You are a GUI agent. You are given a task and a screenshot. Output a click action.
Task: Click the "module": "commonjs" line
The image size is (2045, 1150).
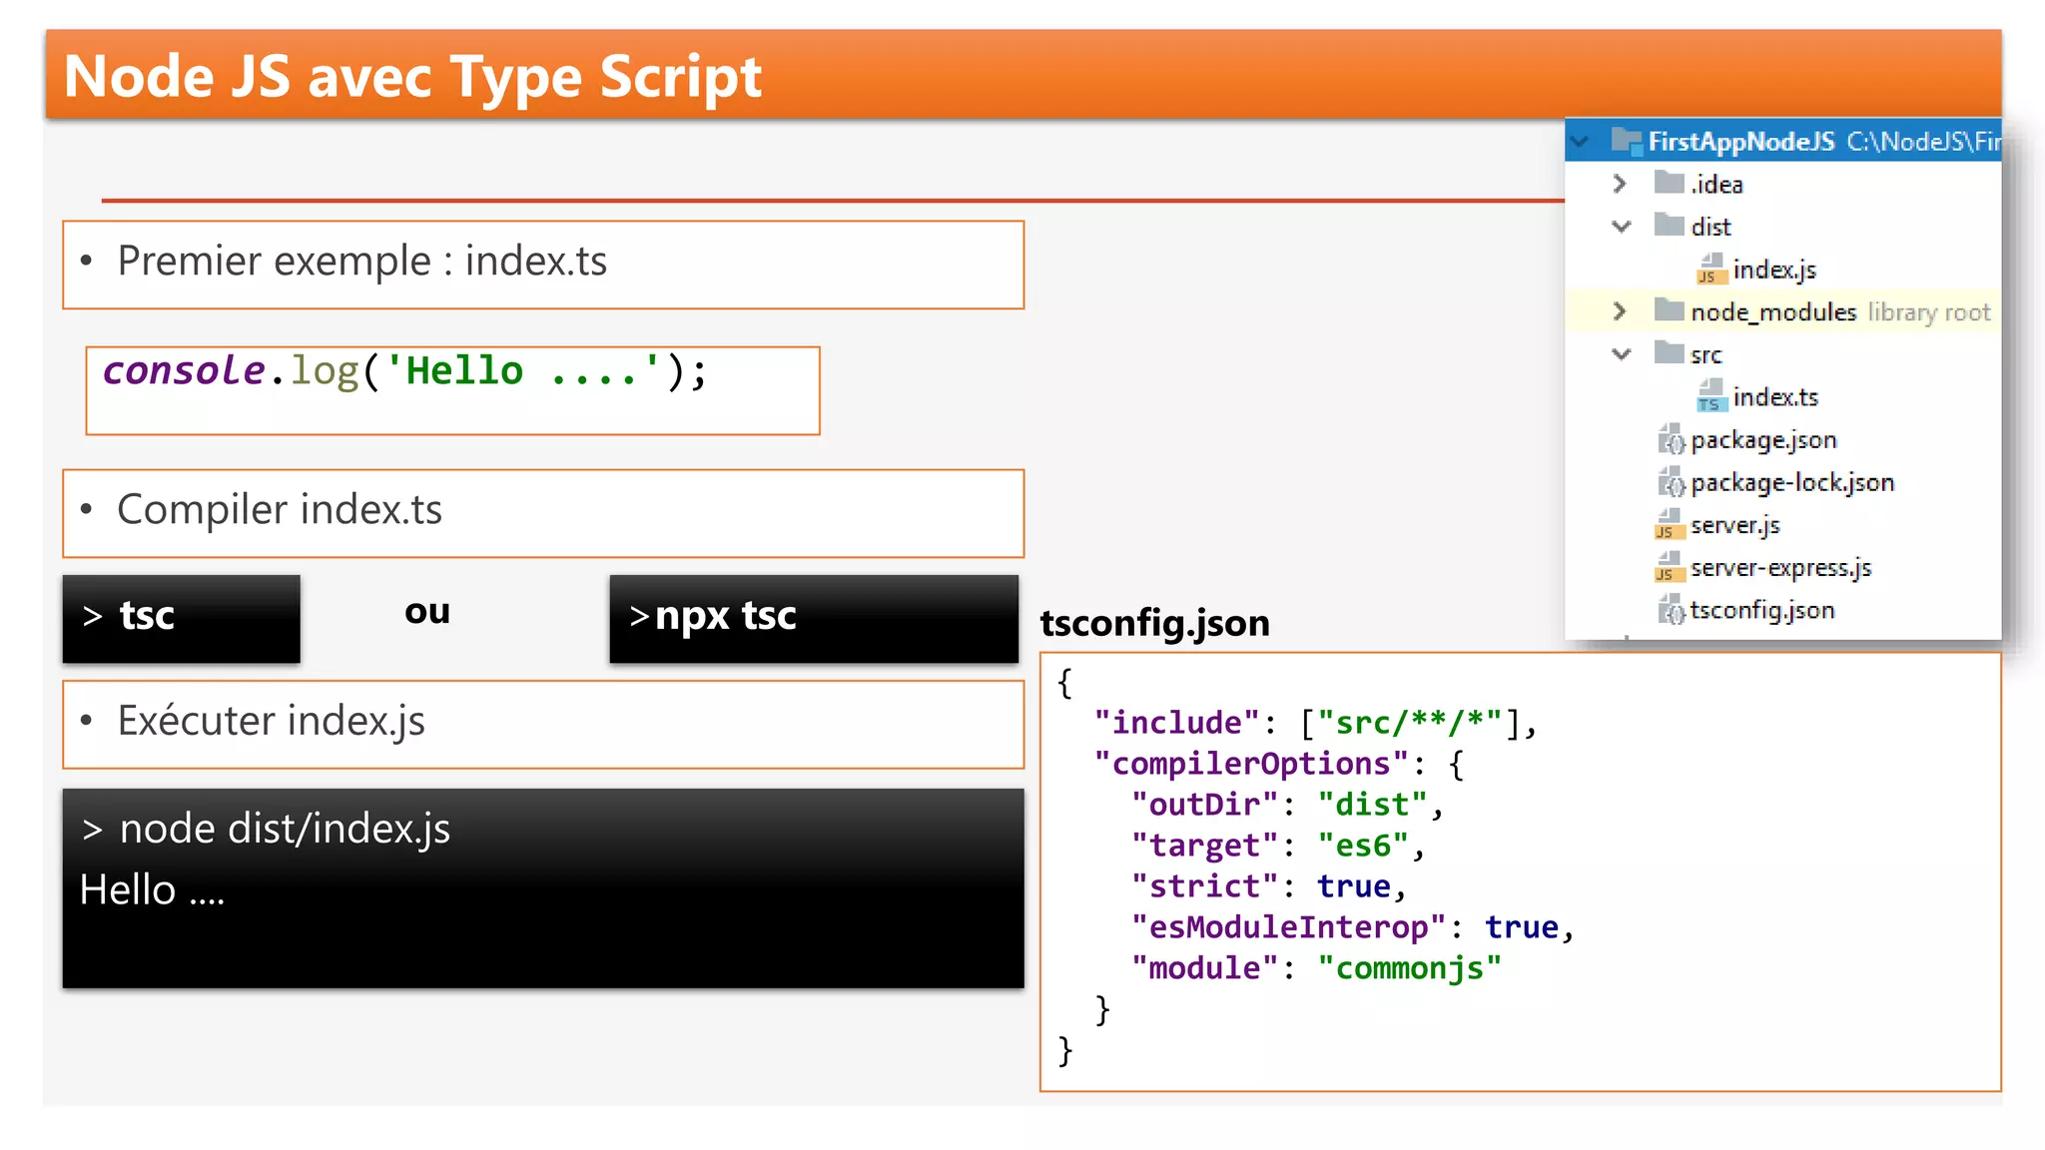coord(1315,968)
